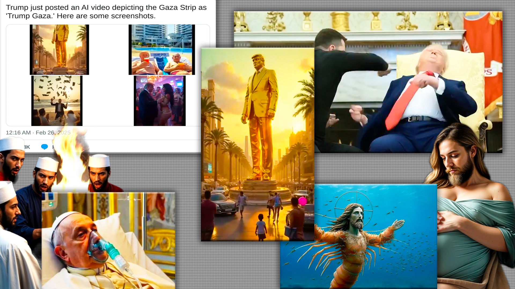The width and height of the screenshot is (515, 289).
Task: Click the tweet text about 'Trump Gaza'
Action: point(106,12)
